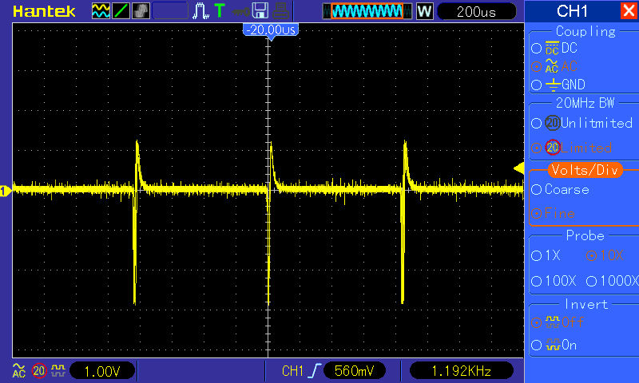
Task: Click the 200us timebase readout
Action: click(x=476, y=11)
